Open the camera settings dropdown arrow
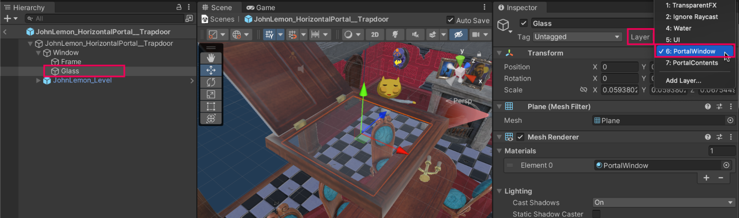Viewport: 739px width, 218px height. tap(486, 35)
